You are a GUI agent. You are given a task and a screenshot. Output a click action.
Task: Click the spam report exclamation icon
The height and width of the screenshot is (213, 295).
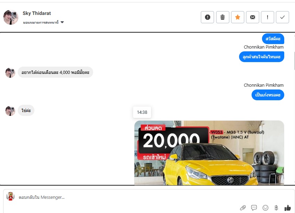pos(207,17)
